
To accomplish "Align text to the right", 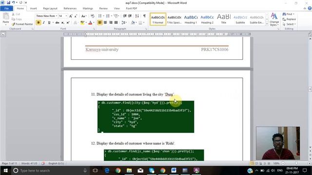I will click(x=111, y=23).
